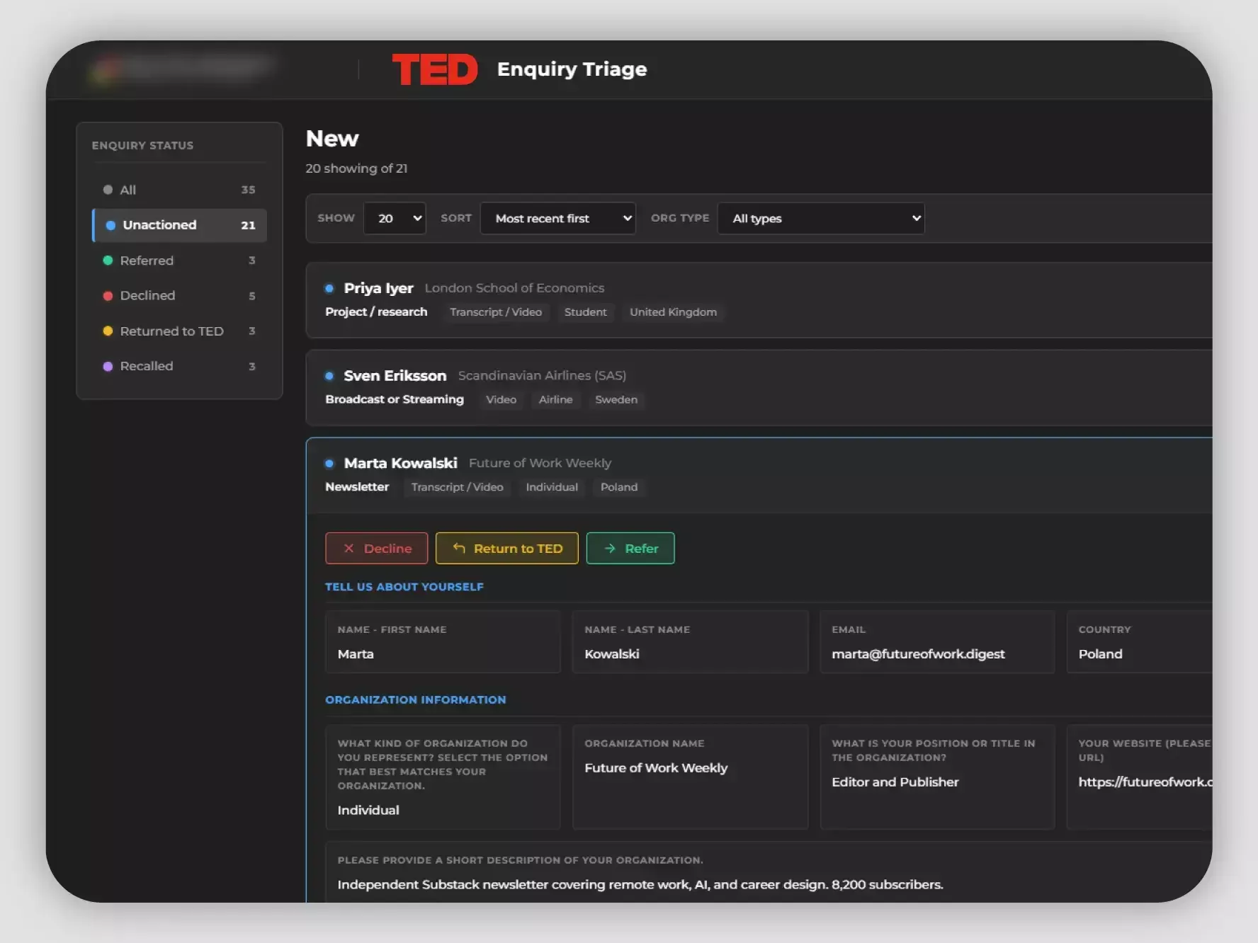Click the Organization Information heading
The height and width of the screenshot is (943, 1258).
(x=416, y=700)
